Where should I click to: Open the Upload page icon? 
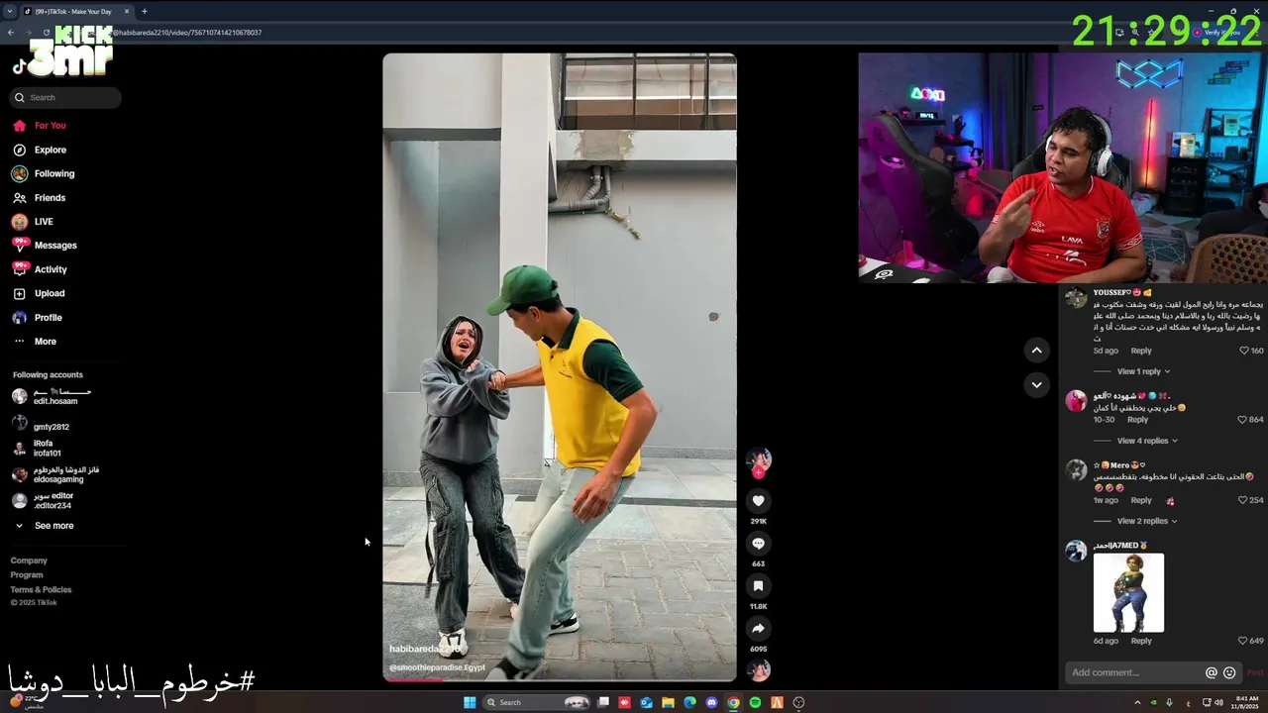pyautogui.click(x=20, y=293)
